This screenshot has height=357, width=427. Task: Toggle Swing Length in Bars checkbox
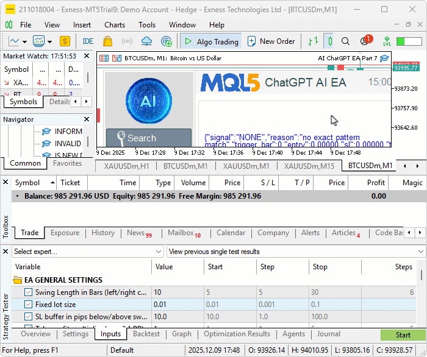coord(28,292)
